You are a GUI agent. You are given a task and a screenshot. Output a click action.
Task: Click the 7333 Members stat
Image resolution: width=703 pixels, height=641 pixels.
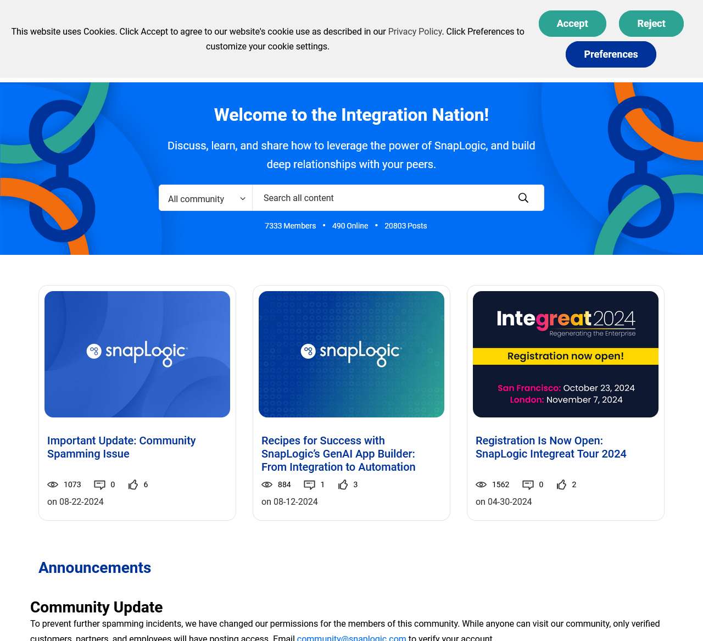tap(290, 226)
